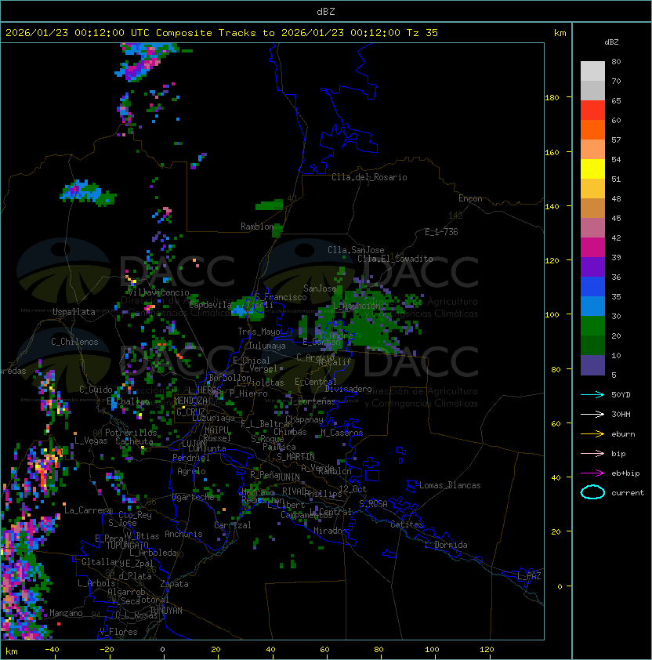The width and height of the screenshot is (652, 660).
Task: Click the 'Divisadero' map label
Action: tap(349, 389)
